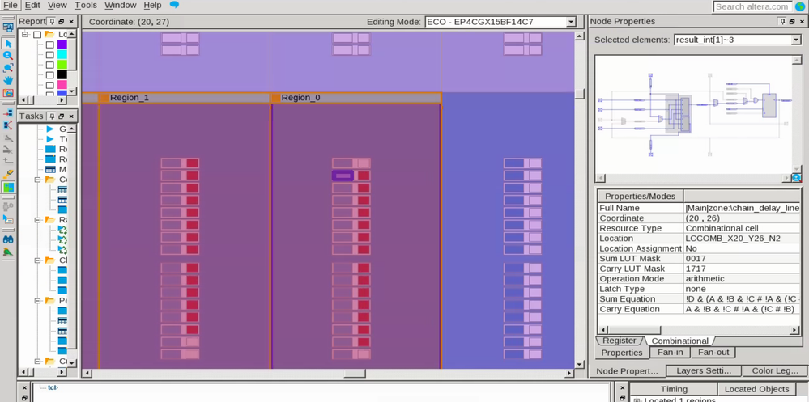
Task: Click the Sum LUT Mask value 0017
Action: (694, 258)
